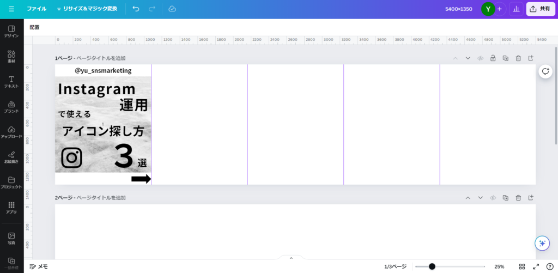The image size is (558, 273).
Task: Click page 1 move-up chevron
Action: [x=455, y=58]
